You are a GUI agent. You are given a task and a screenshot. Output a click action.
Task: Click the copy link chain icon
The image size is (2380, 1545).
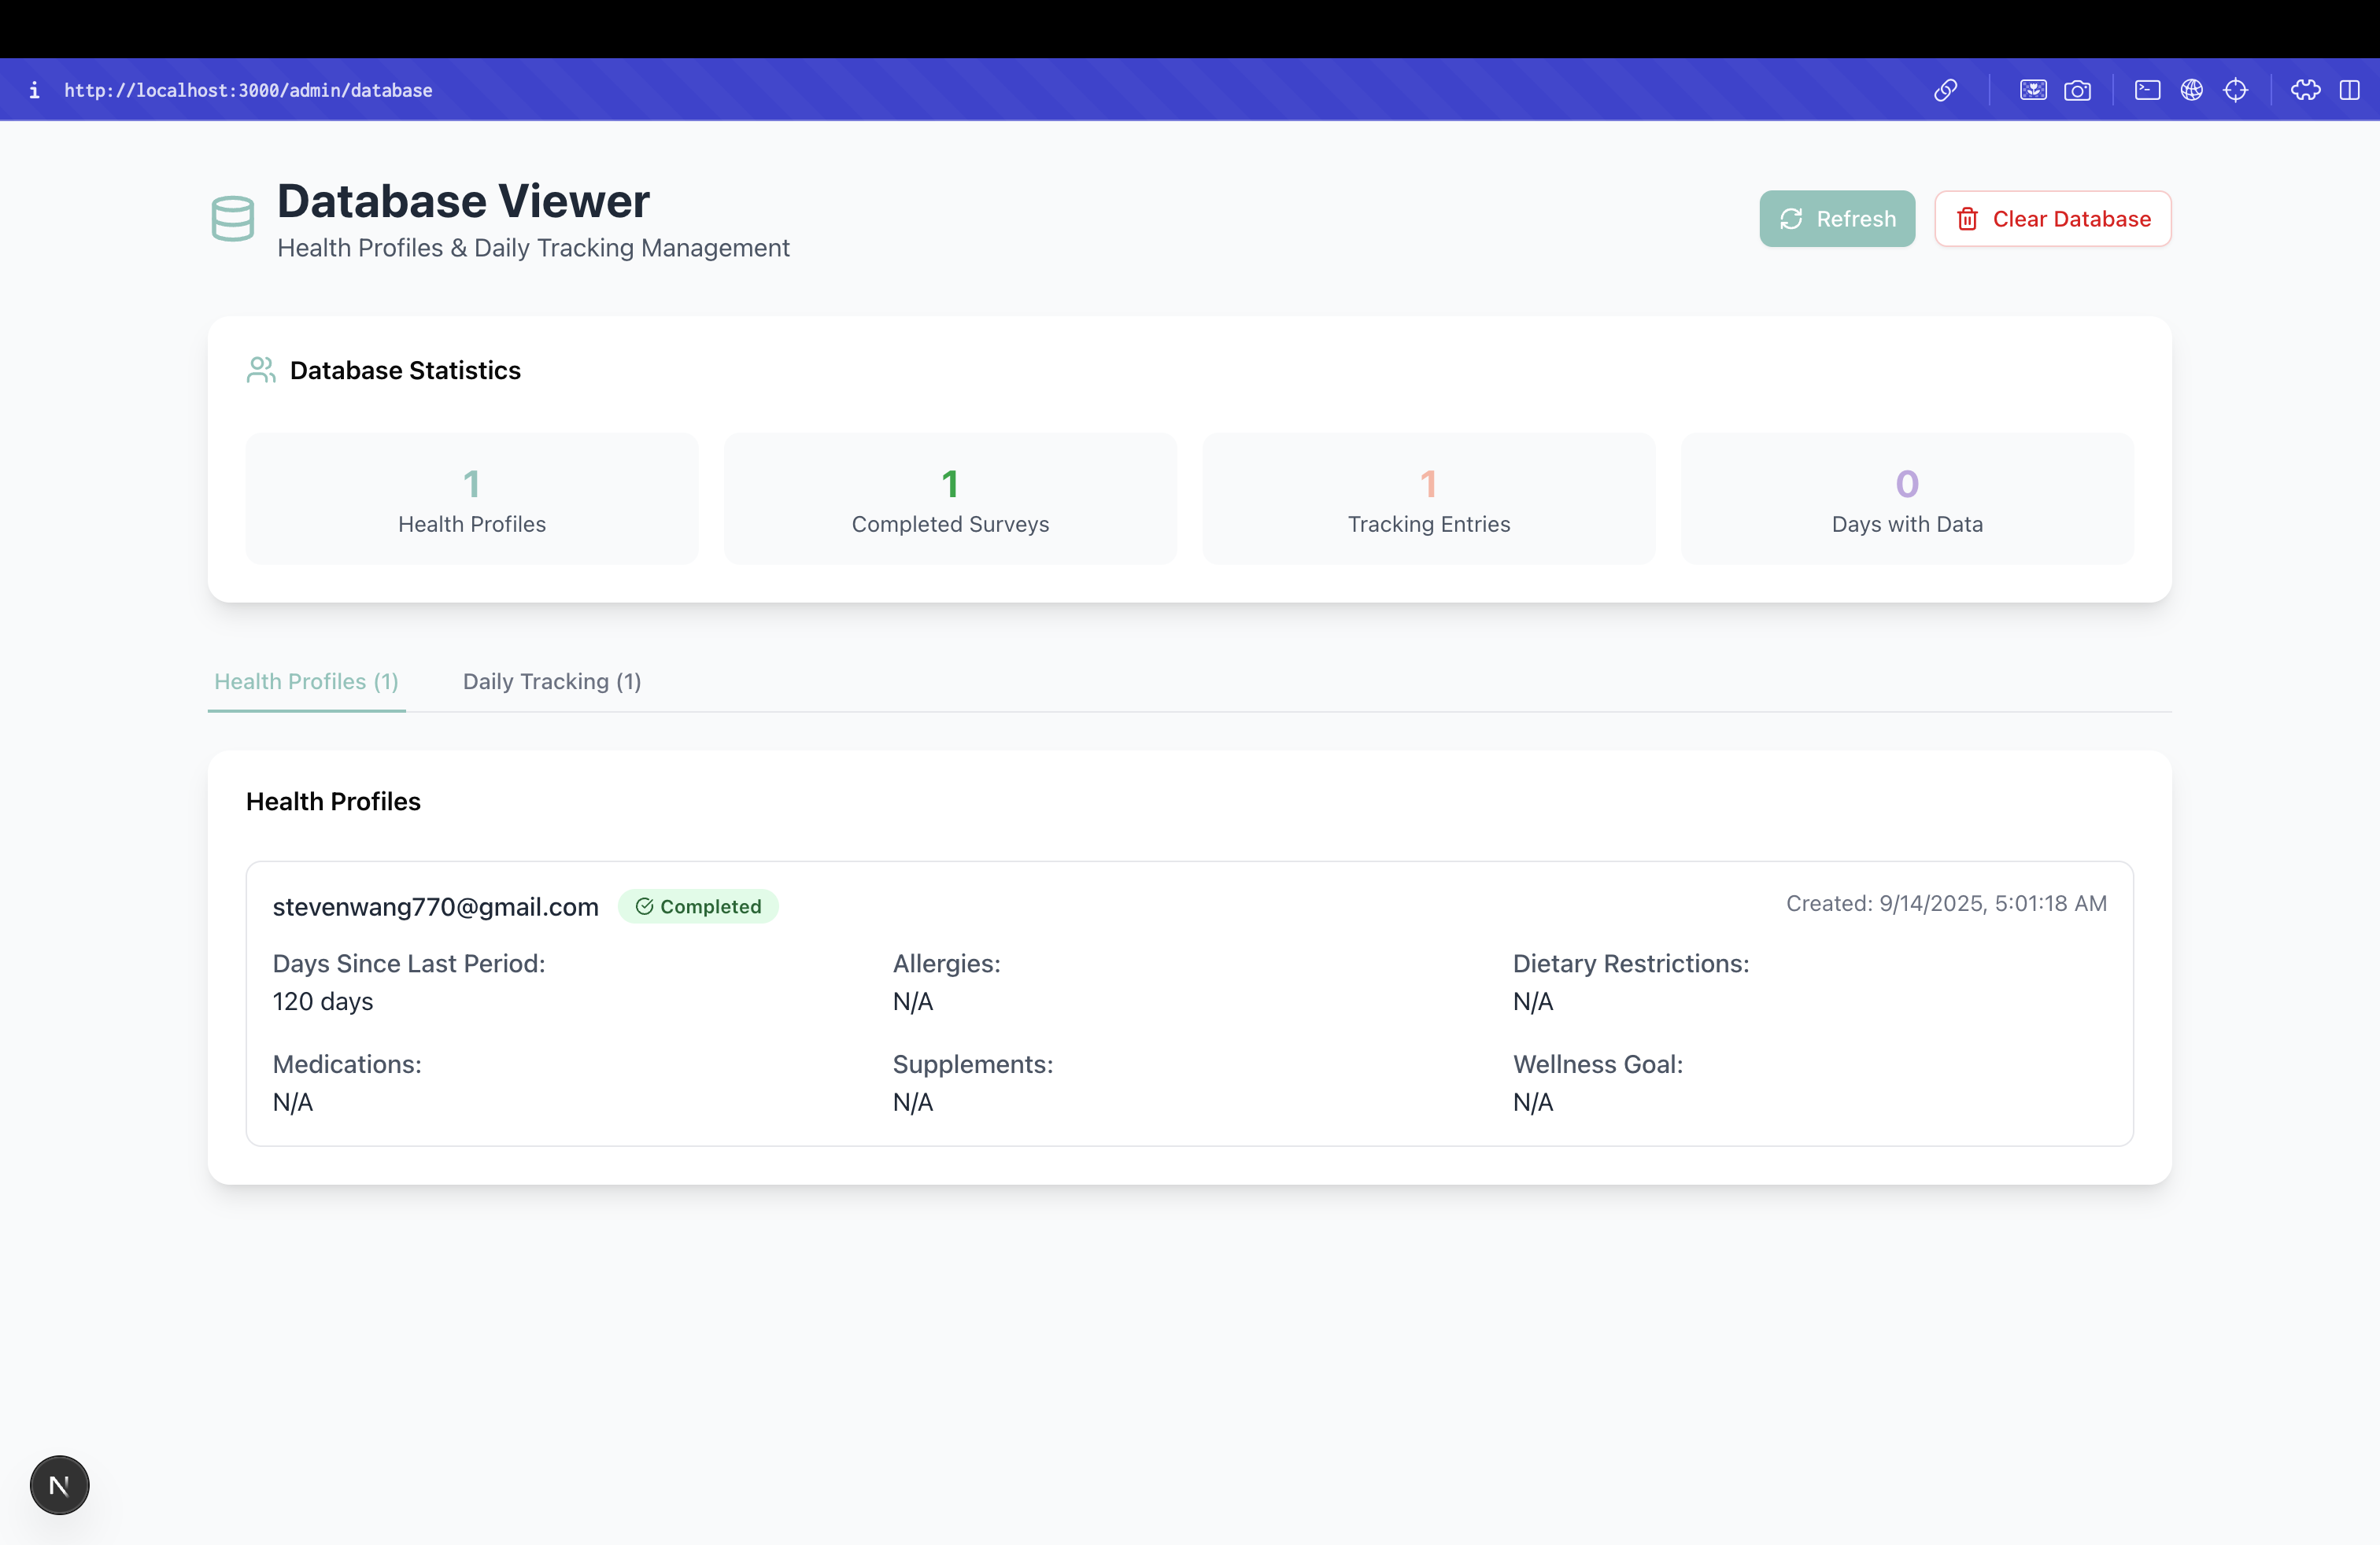coord(1945,90)
